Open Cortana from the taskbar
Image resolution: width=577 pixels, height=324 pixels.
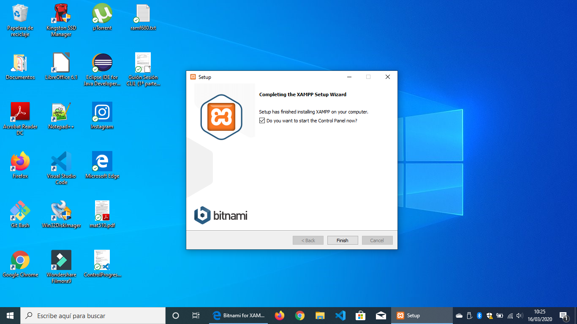tap(176, 316)
